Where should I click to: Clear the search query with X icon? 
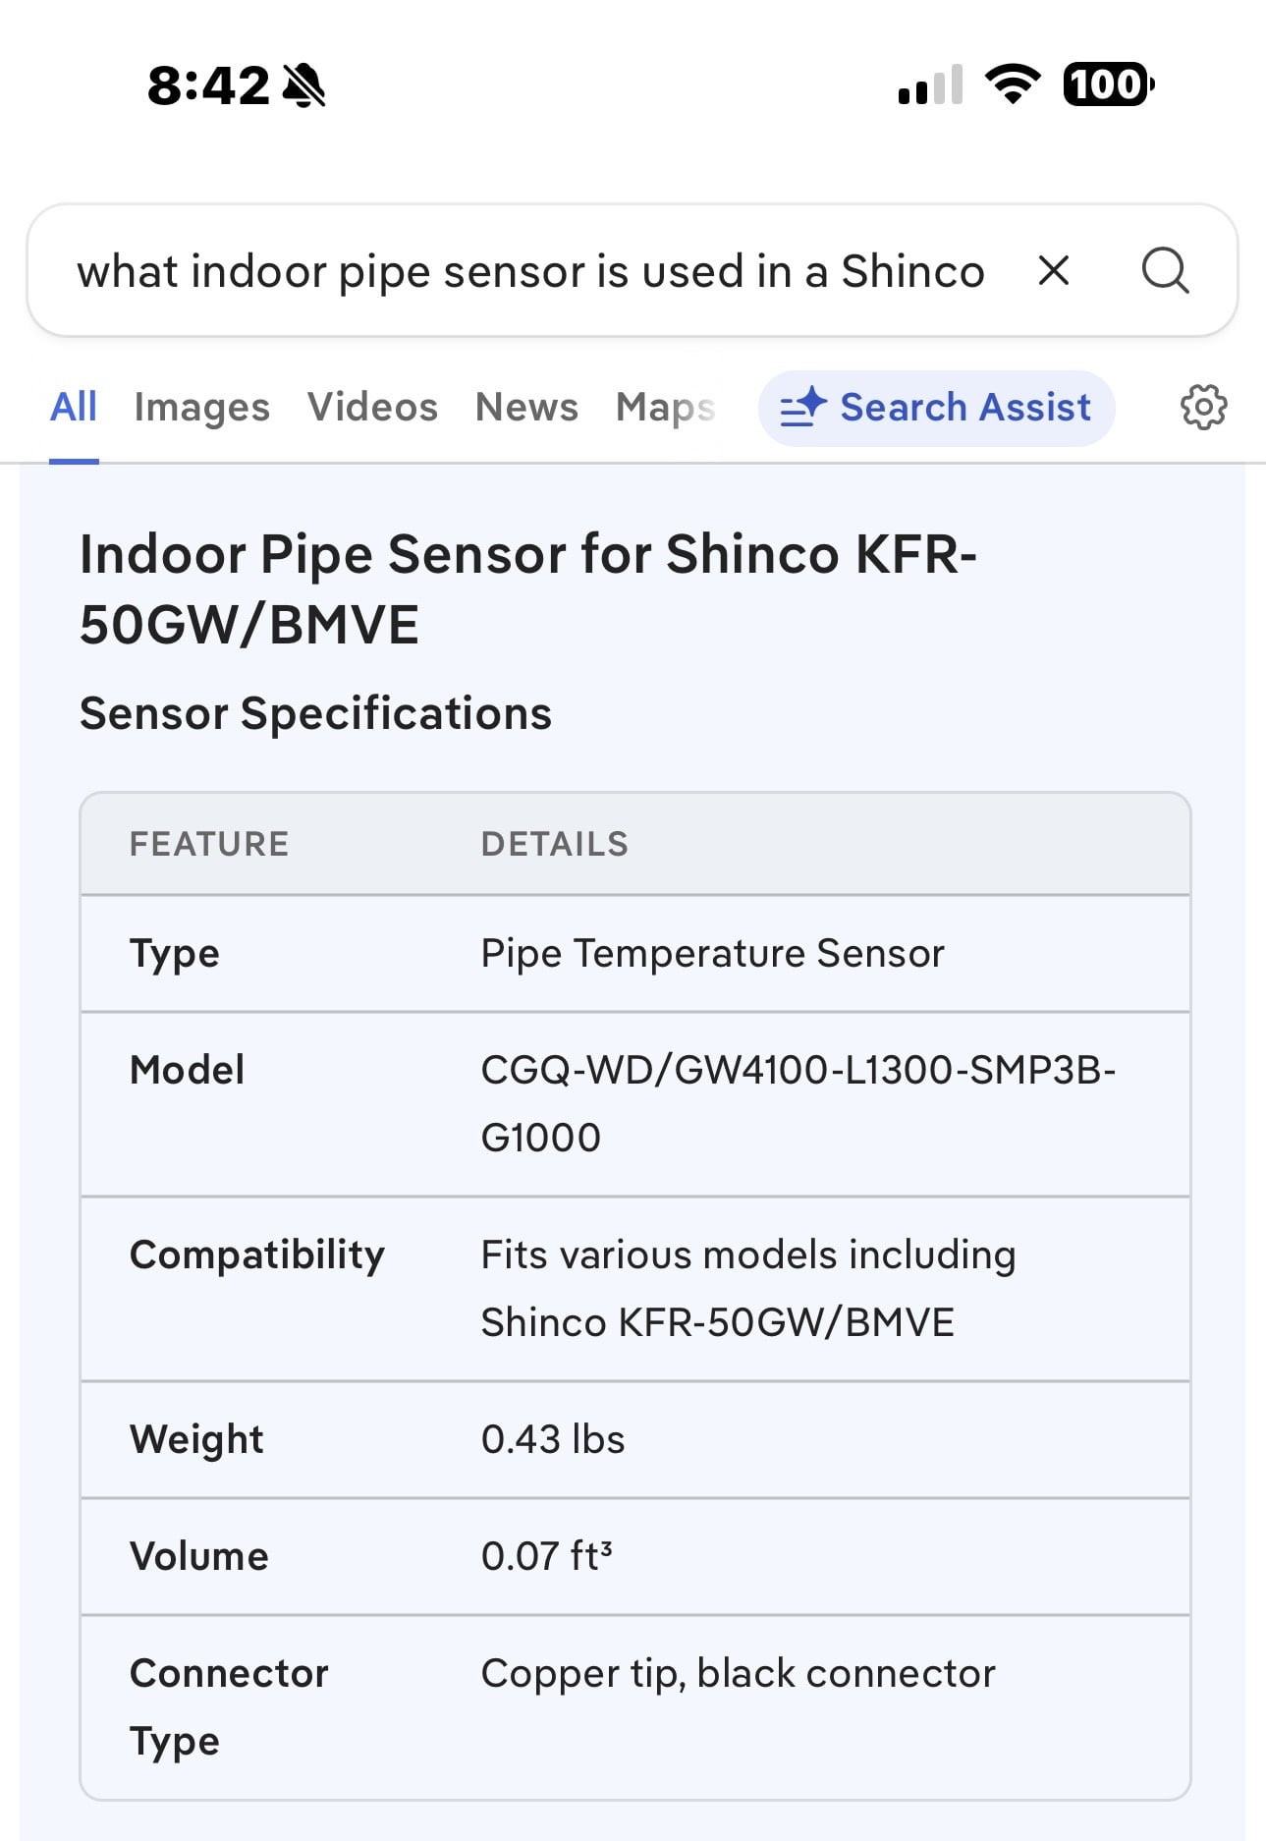1053,271
